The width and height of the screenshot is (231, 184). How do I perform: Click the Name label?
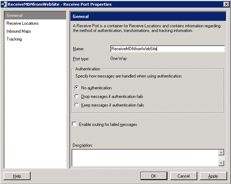79,49
